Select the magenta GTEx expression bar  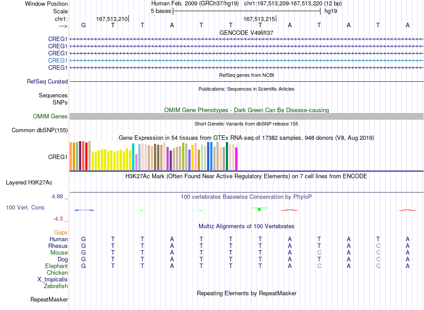point(237,159)
